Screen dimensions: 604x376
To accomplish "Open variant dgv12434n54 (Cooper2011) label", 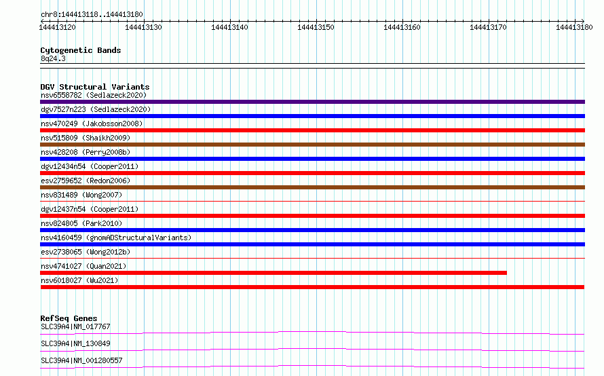I will 90,166.
